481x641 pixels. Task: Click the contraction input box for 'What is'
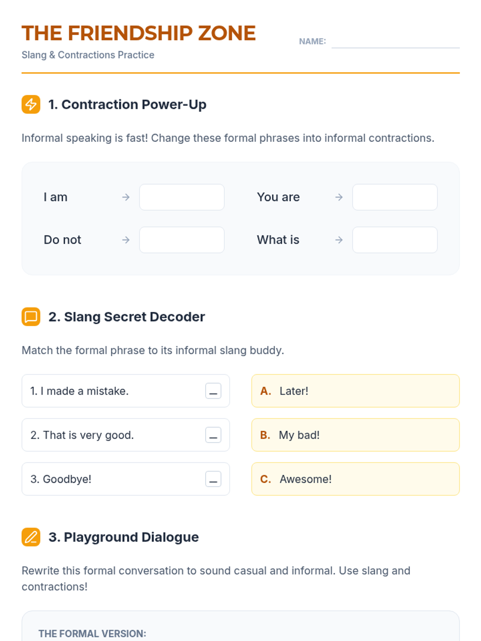click(395, 240)
